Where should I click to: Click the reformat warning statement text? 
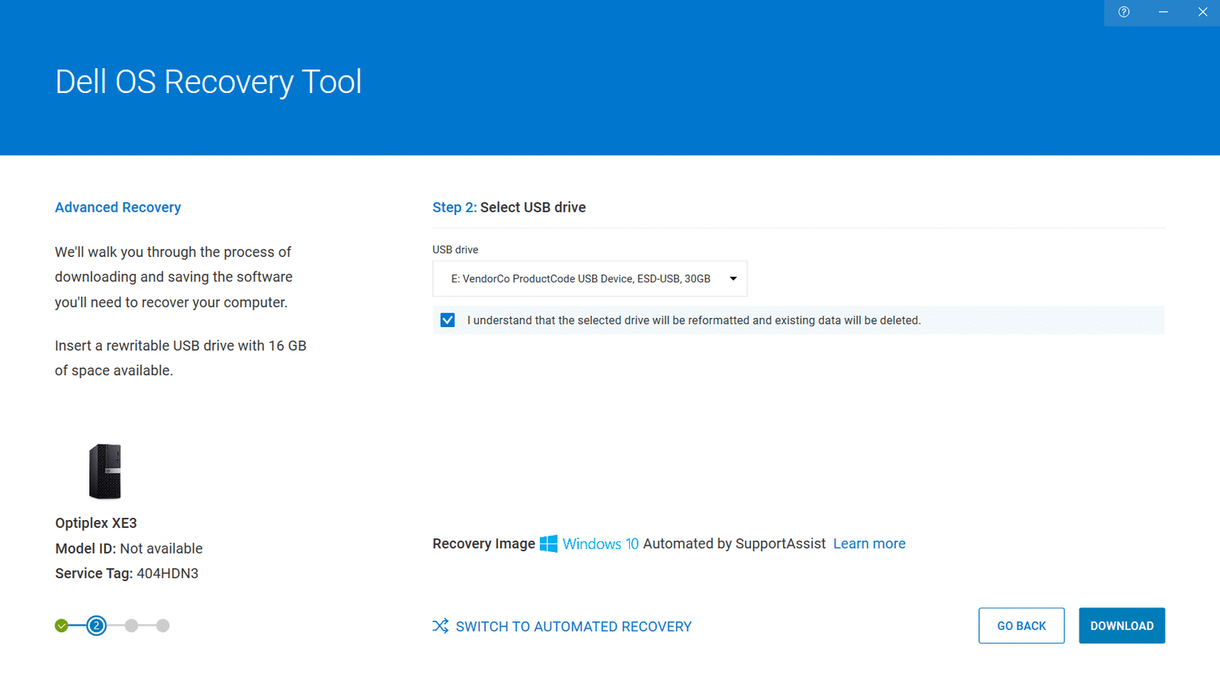[694, 320]
